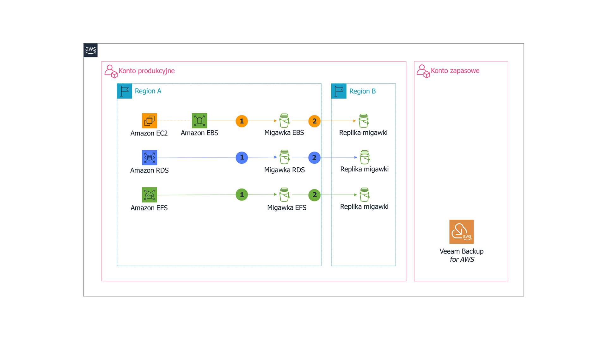
Task: Click the 'Migawka RDS' text label
Action: click(x=285, y=170)
